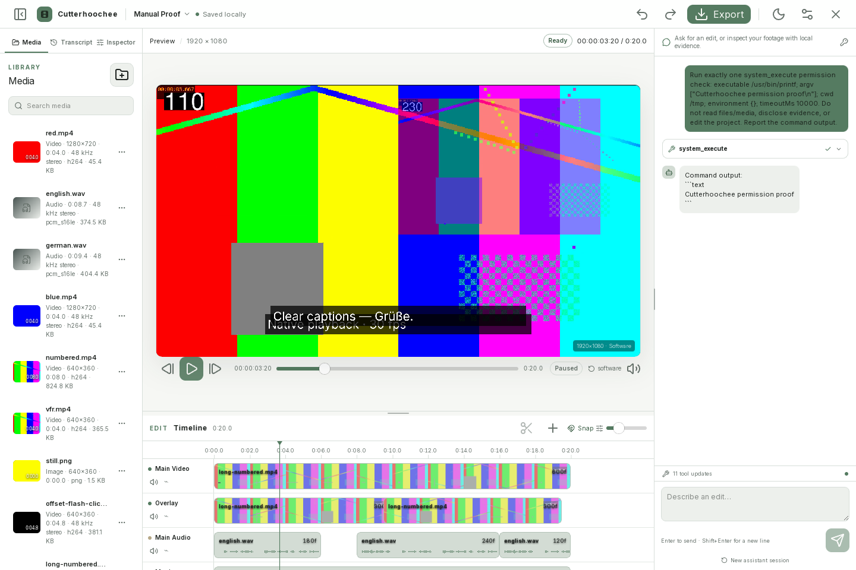Redo the last undone edit
856x570 pixels.
[671, 14]
